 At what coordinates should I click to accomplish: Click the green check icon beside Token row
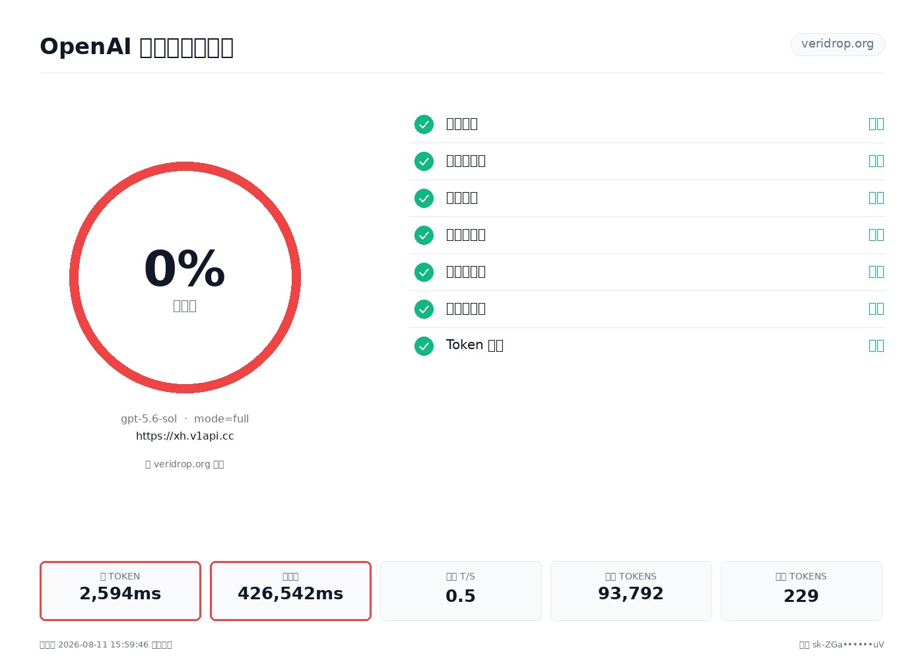424,346
